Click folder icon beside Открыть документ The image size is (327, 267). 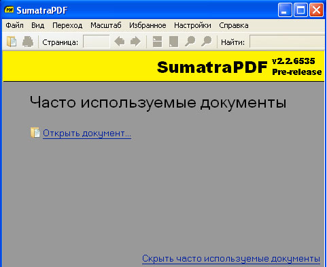[35, 133]
